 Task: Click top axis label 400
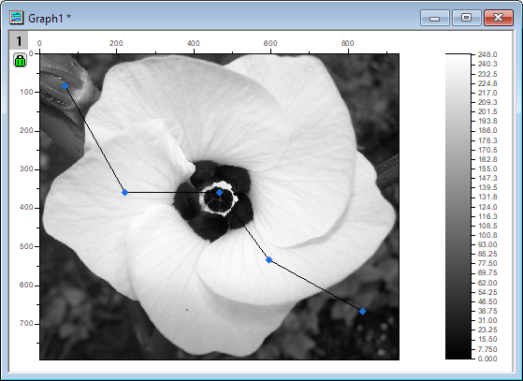pyautogui.click(x=193, y=43)
